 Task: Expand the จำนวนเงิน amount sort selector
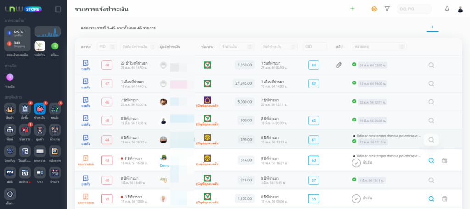(250, 47)
